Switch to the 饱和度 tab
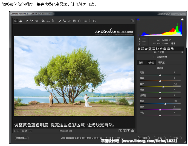This screenshot has width=188, height=146. point(151,62)
